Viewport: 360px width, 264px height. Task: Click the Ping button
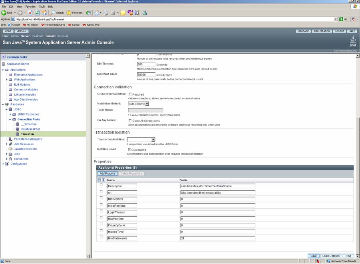point(348,256)
